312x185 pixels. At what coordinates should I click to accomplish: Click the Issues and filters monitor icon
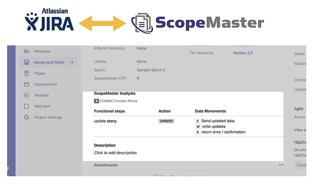click(27, 62)
